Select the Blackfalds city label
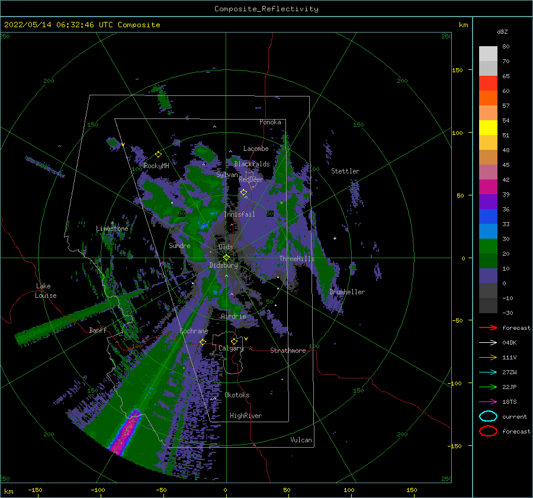The width and height of the screenshot is (533, 498). pos(252,164)
